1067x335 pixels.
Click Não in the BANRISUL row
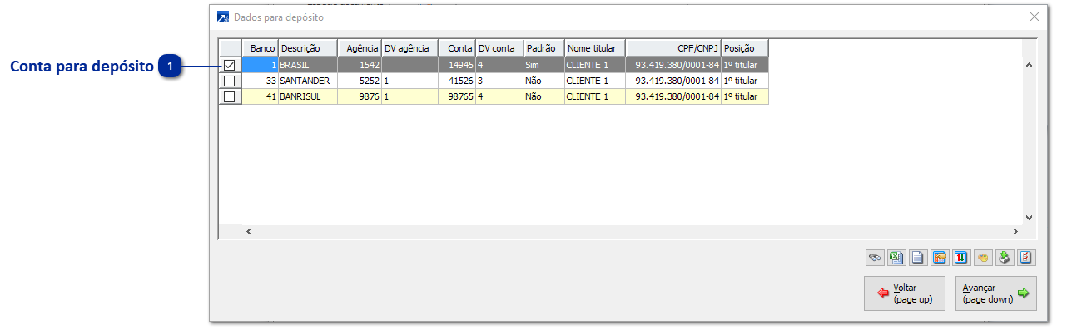(x=544, y=96)
